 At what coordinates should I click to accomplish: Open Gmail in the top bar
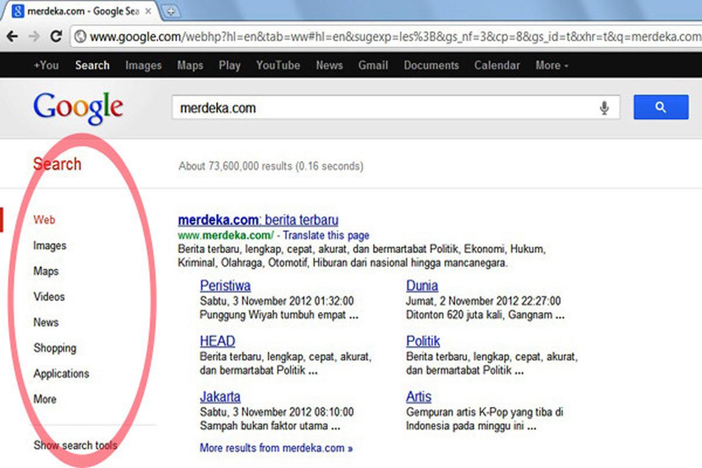click(373, 65)
